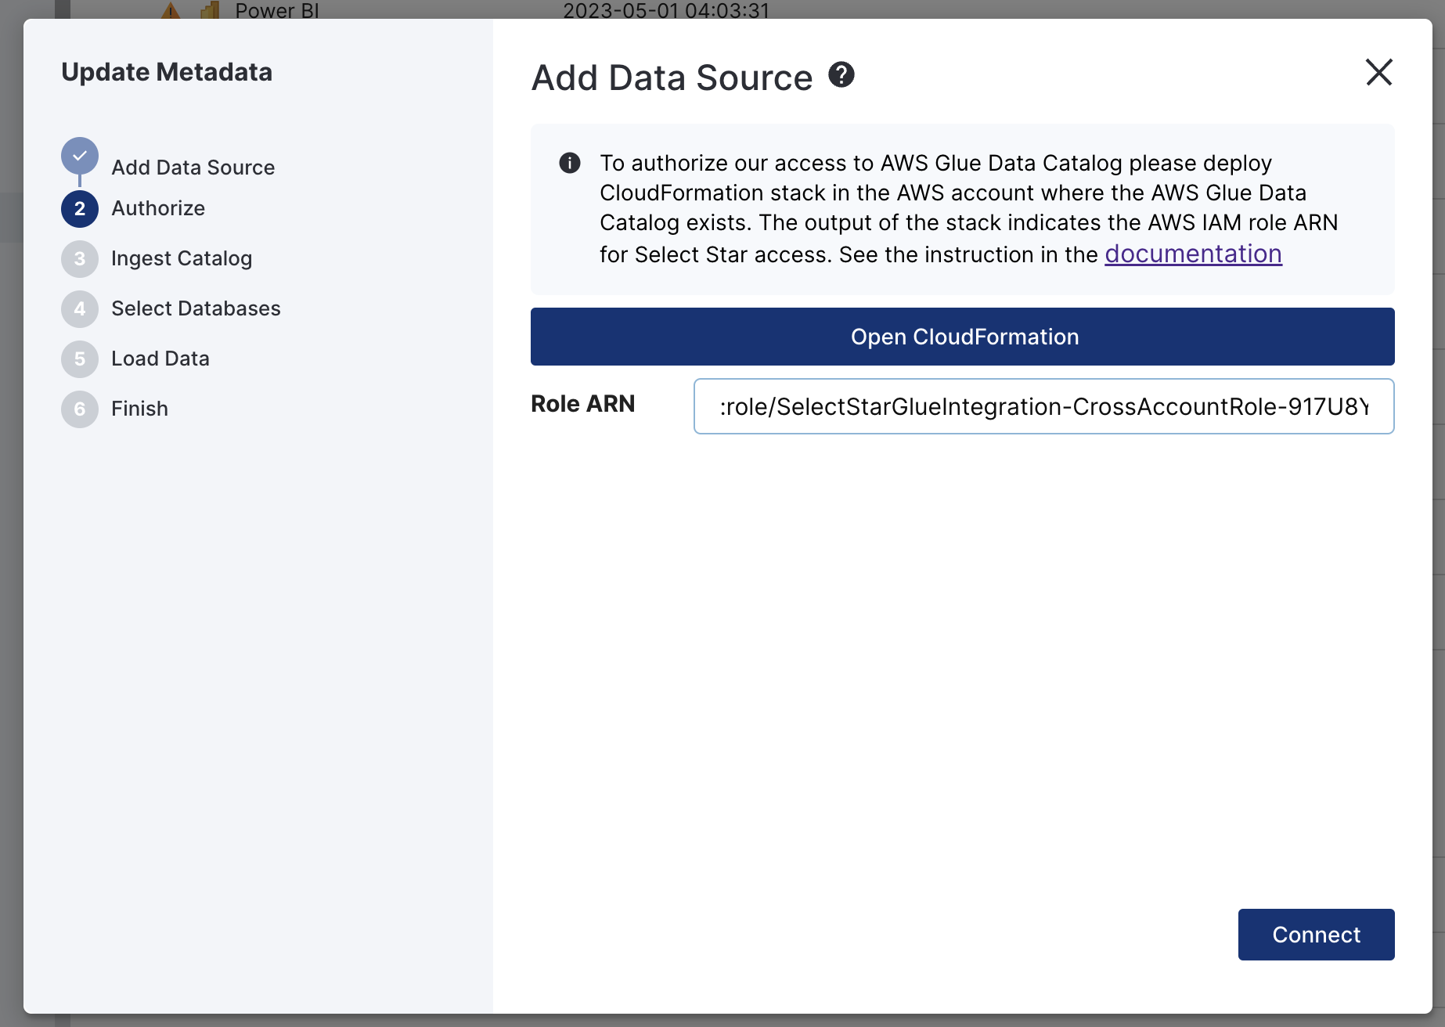Open the documentation link
The image size is (1445, 1027).
click(1193, 254)
